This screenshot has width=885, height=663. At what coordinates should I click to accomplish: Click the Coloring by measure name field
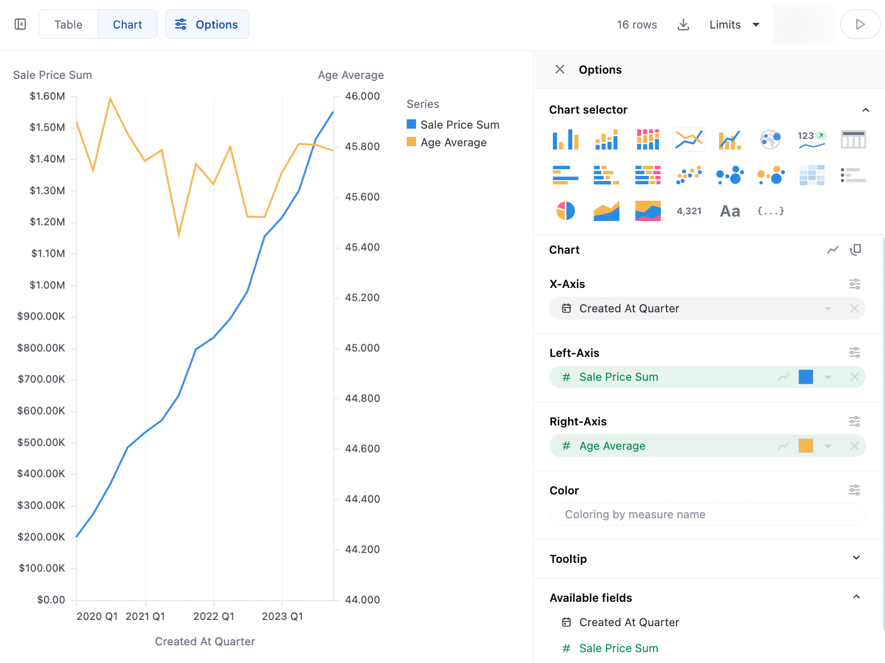pyautogui.click(x=707, y=515)
